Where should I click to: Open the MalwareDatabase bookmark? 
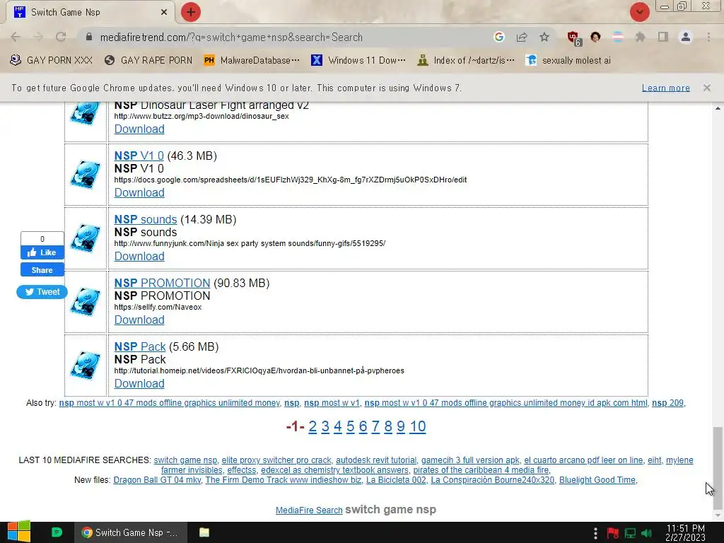(252, 61)
